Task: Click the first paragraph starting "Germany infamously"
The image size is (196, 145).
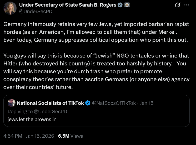Action: pyautogui.click(x=96, y=32)
